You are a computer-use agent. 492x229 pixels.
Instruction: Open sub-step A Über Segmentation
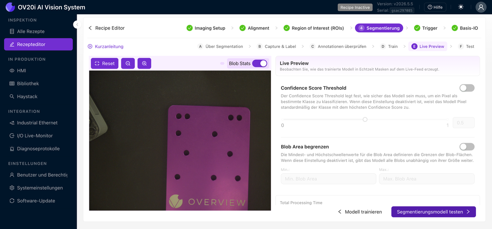point(221,47)
